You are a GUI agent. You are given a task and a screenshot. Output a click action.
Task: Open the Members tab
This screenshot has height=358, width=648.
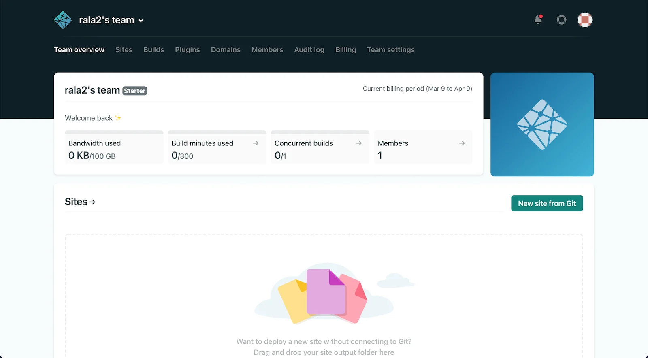click(267, 50)
